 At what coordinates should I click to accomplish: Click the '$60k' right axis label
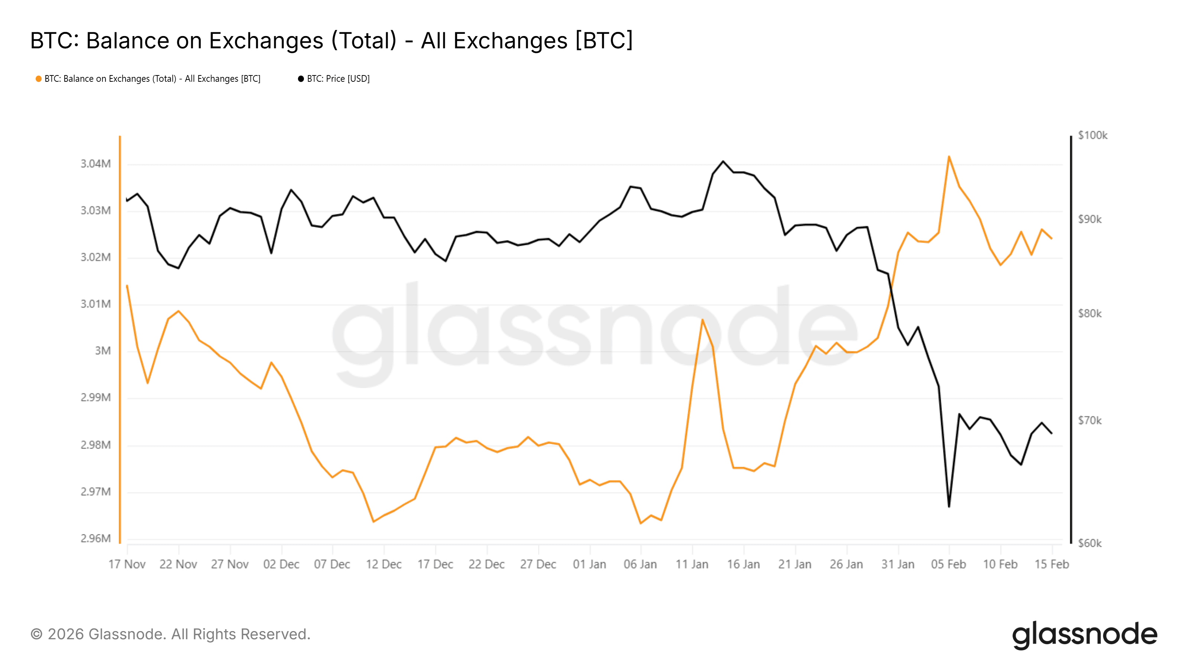point(1089,543)
